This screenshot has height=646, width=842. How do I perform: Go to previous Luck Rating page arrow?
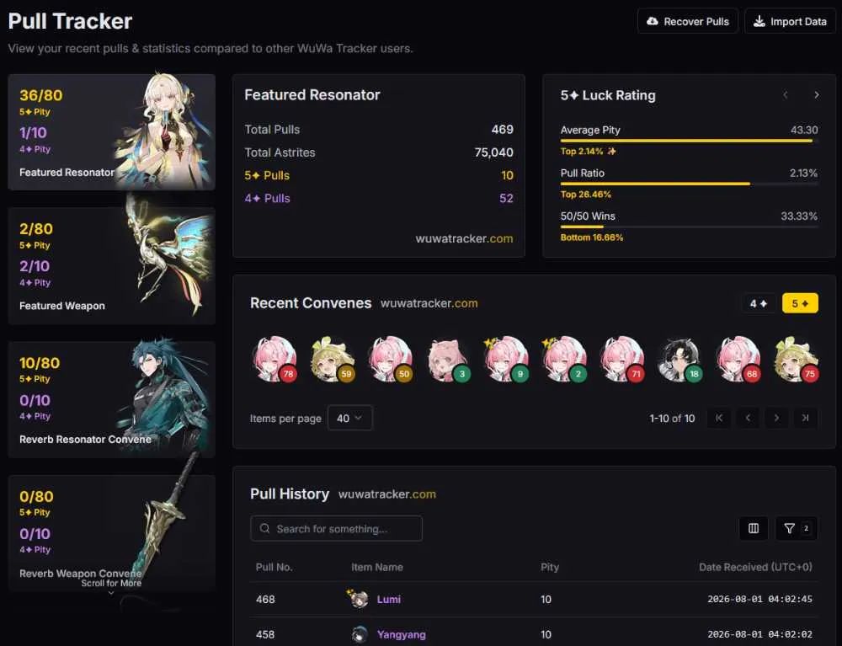point(785,95)
